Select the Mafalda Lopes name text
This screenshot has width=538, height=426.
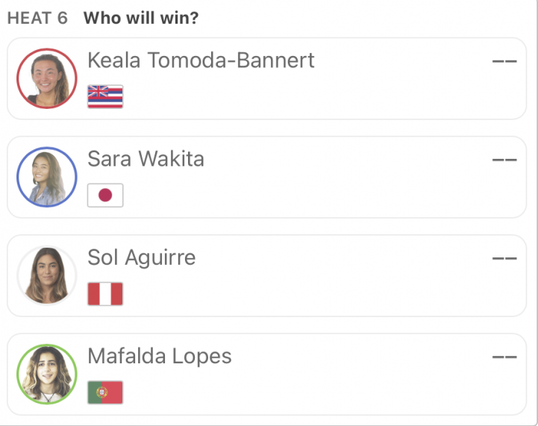[160, 357]
